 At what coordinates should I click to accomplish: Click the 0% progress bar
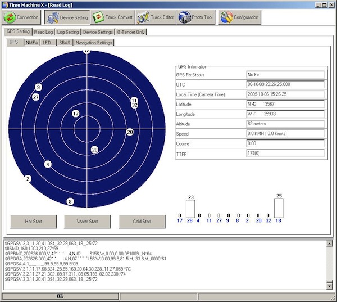click(x=60, y=296)
